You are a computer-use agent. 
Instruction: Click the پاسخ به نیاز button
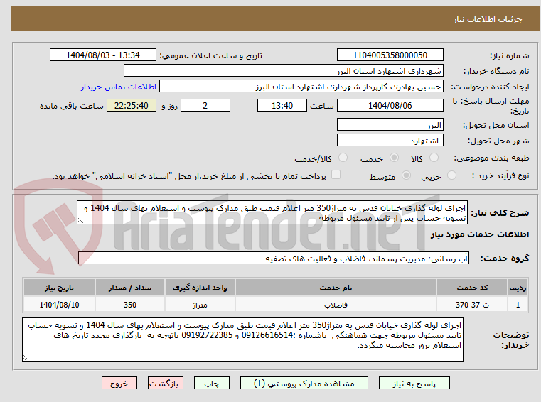(x=414, y=383)
